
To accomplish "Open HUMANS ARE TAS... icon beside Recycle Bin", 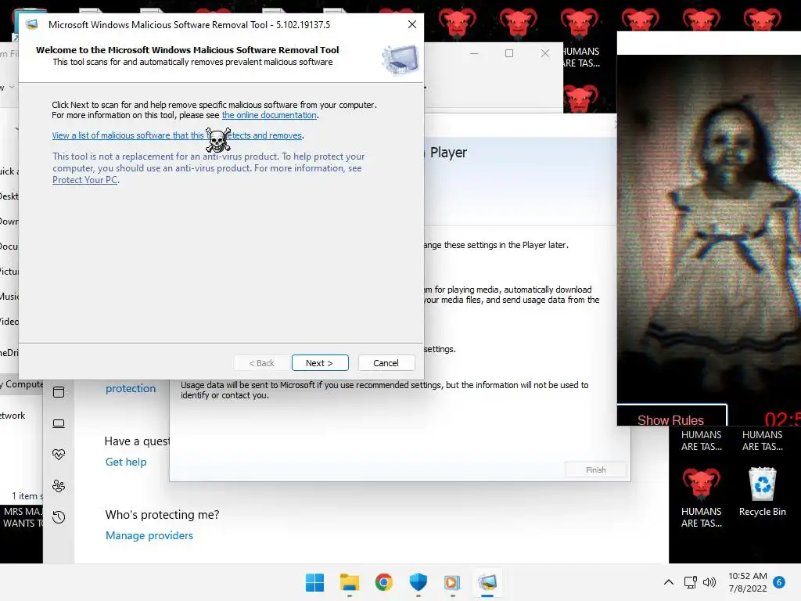I will point(701,497).
